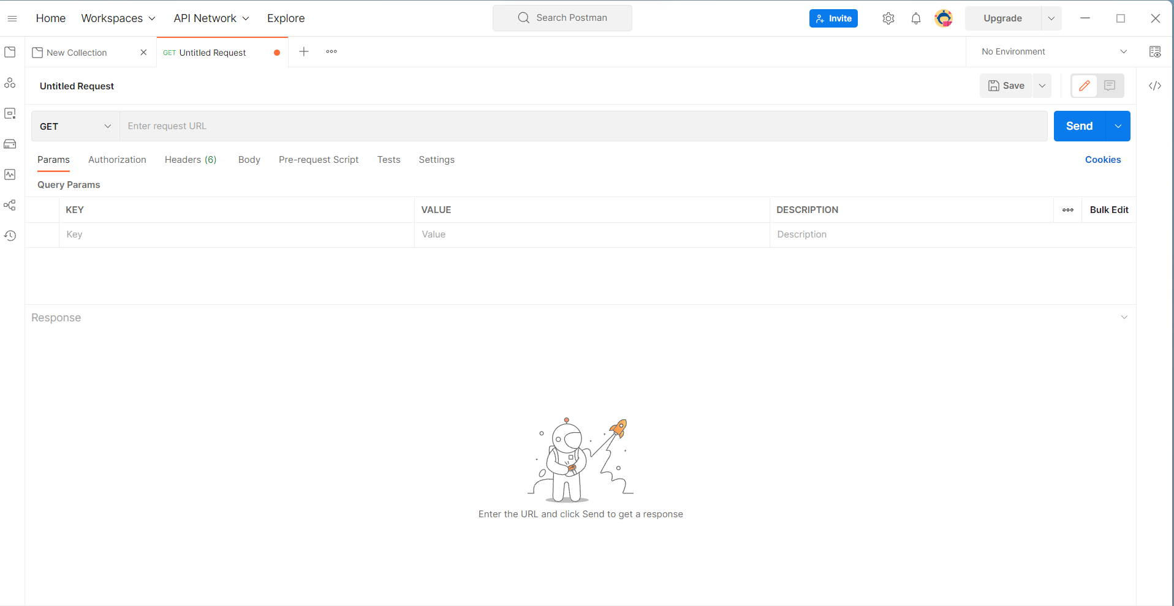
Task: Open Mock Servers sidebar icon
Action: (x=10, y=144)
